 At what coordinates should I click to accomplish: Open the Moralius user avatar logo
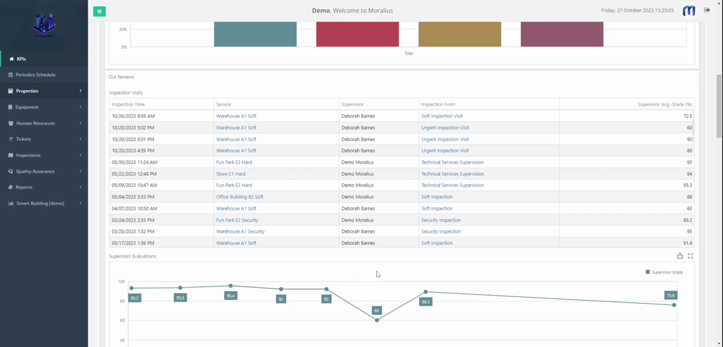click(689, 10)
